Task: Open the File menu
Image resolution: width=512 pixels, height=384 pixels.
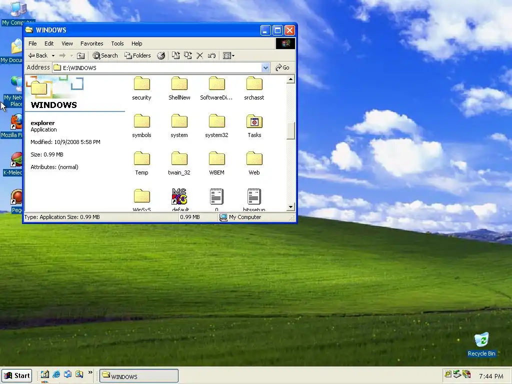Action: pos(32,43)
